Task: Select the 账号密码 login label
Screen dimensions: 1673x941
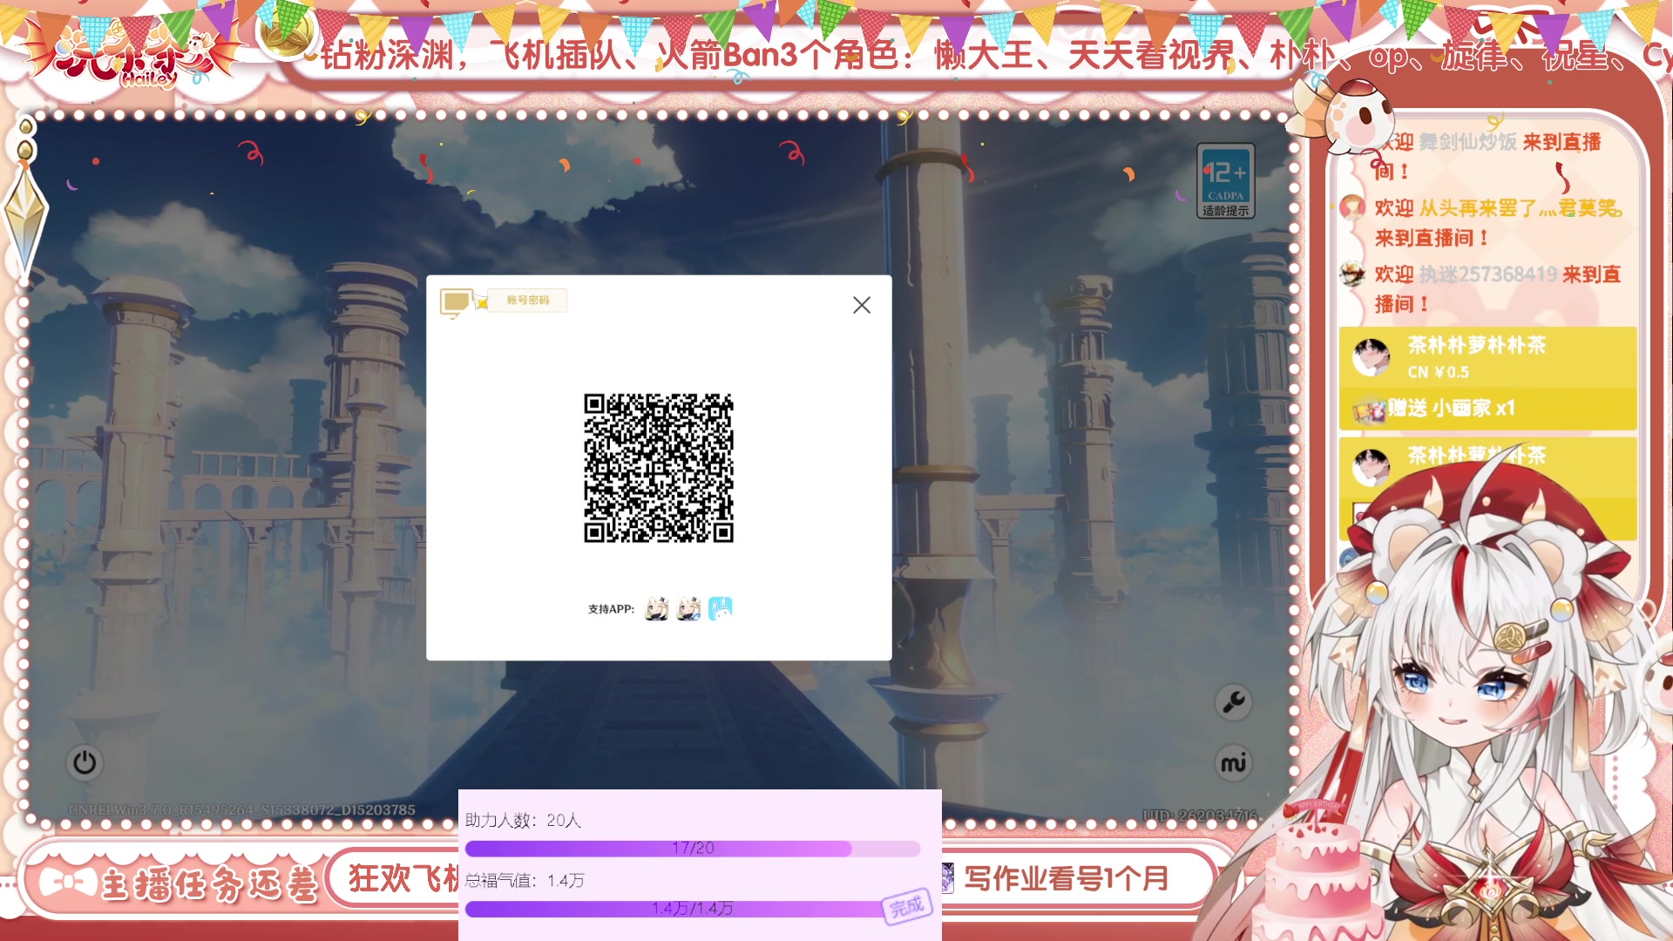Action: click(x=527, y=300)
